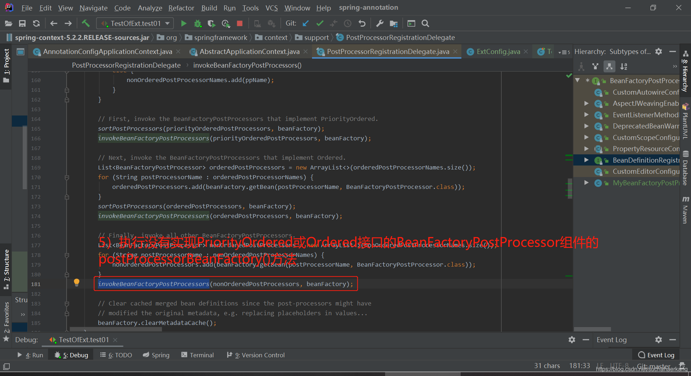Toggle the PlantUML side tool window

(685, 122)
